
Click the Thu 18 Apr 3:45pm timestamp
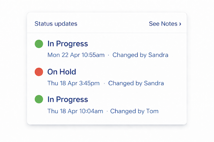point(73,83)
